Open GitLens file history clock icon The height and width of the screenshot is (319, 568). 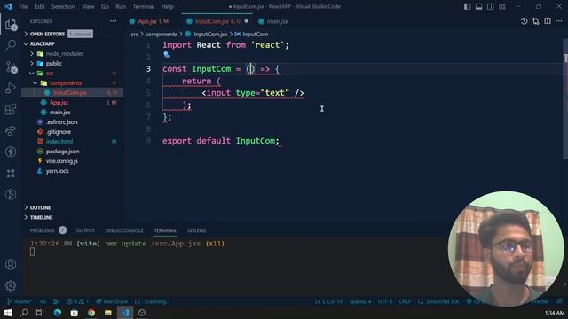[x=524, y=21]
